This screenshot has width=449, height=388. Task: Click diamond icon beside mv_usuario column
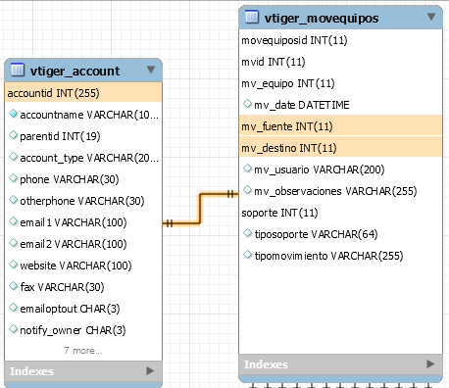247,169
